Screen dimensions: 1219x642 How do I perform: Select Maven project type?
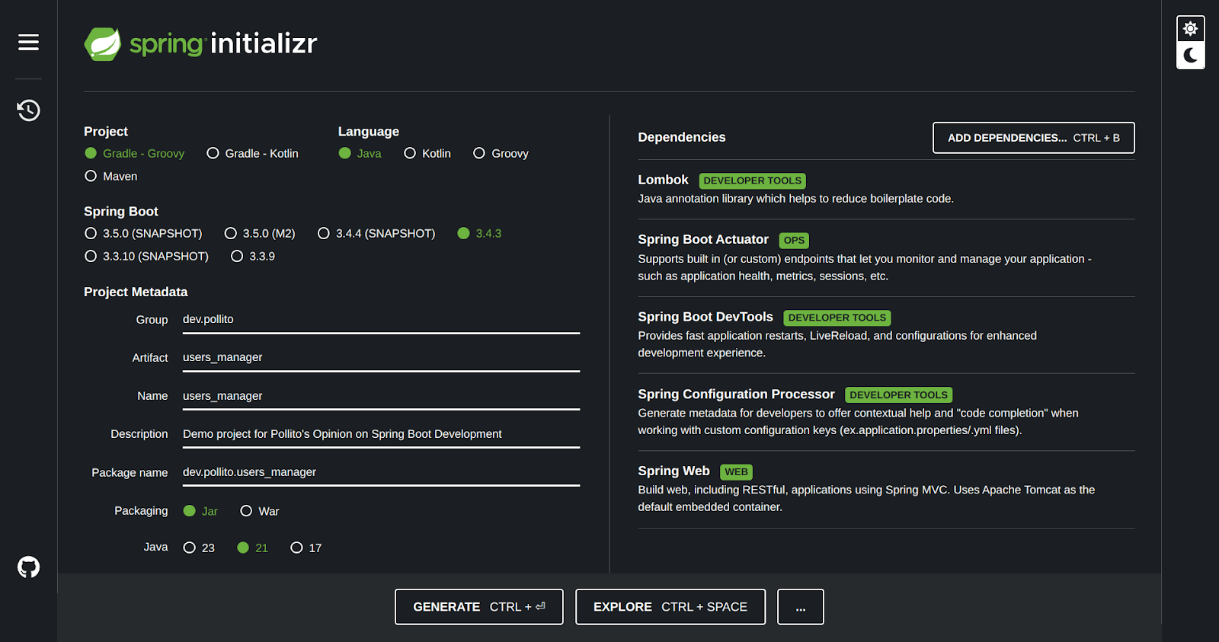pyautogui.click(x=111, y=176)
